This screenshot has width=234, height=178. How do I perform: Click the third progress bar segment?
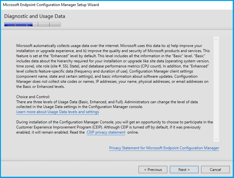click(x=32, y=24)
